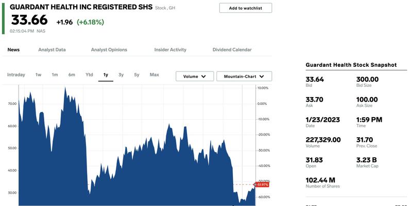Select the 6m chart range
The width and height of the screenshot is (412, 206).
click(x=72, y=74)
